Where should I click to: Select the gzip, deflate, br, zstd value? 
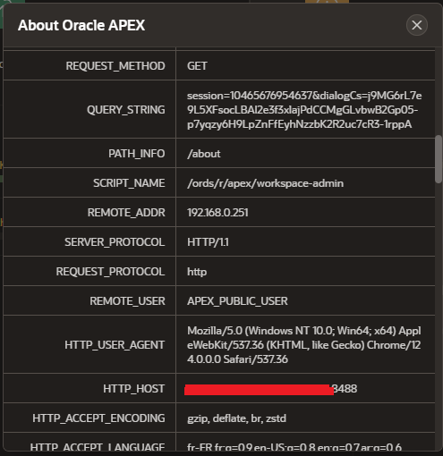(x=236, y=418)
